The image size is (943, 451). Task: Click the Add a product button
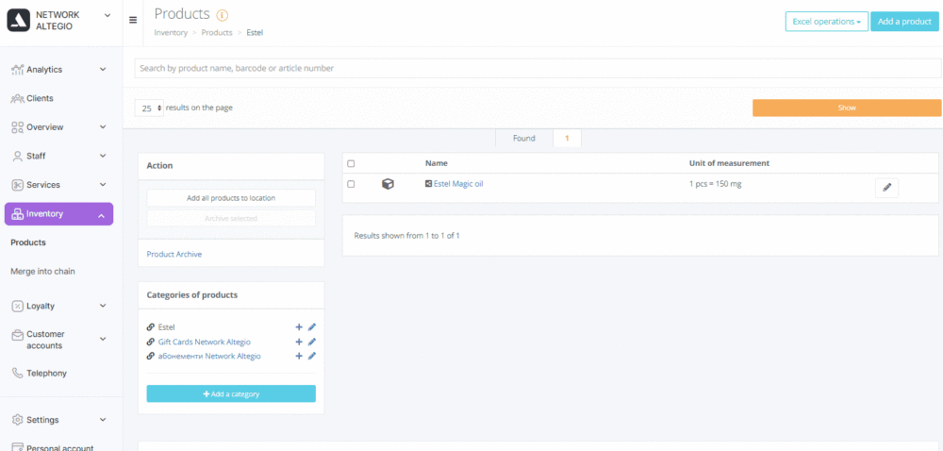(x=904, y=22)
